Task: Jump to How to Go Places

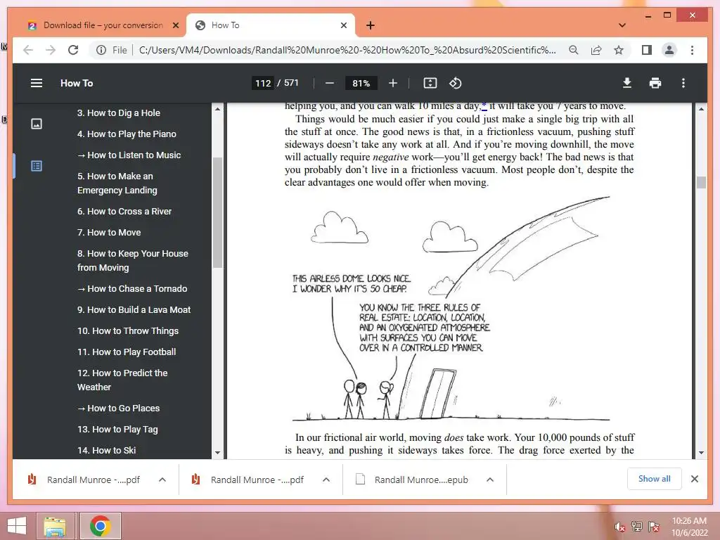Action: [x=118, y=409]
